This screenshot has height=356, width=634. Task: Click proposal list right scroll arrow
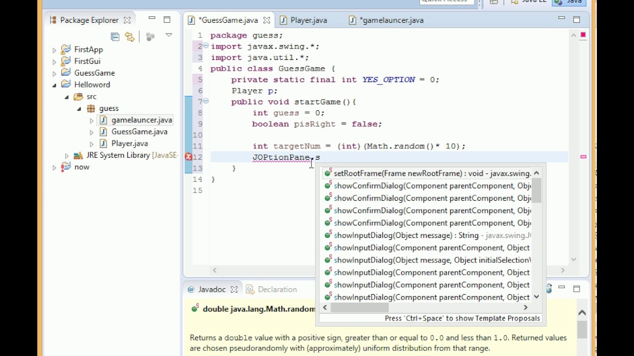[x=526, y=307]
